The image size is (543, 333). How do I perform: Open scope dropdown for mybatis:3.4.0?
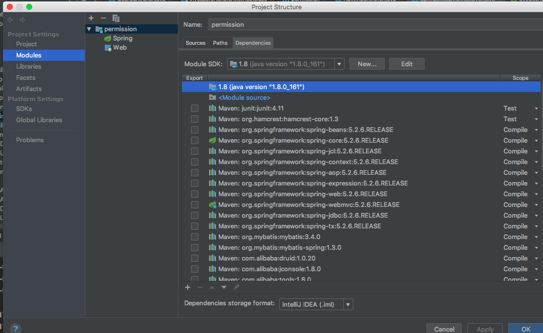[x=536, y=237]
